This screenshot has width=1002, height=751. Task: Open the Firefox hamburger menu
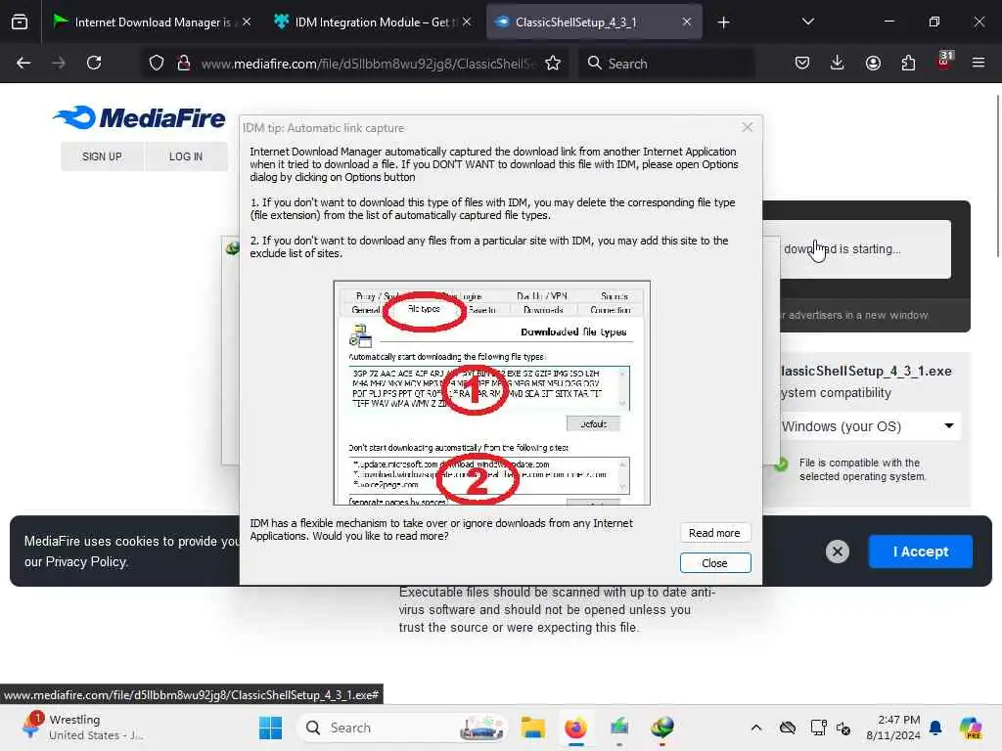click(979, 63)
